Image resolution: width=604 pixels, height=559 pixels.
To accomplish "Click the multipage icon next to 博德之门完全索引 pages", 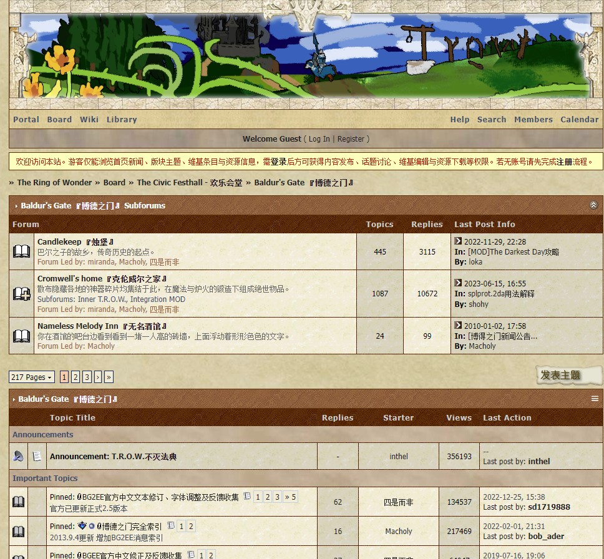I will click(x=172, y=525).
